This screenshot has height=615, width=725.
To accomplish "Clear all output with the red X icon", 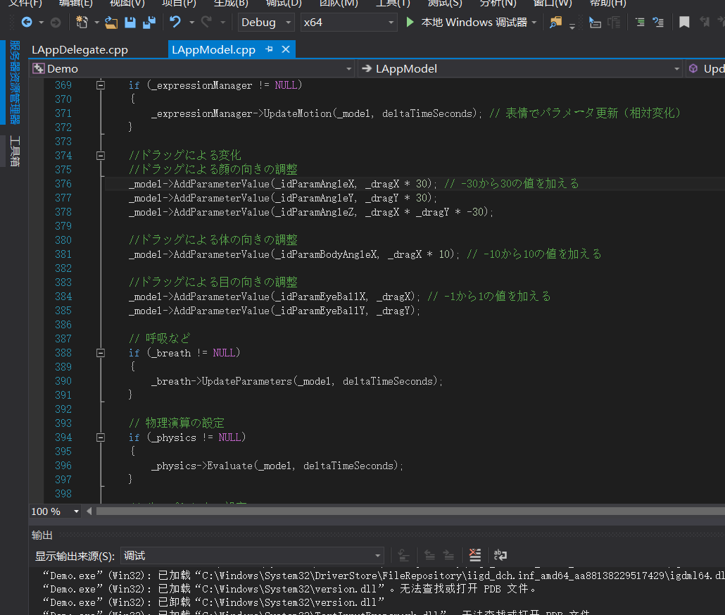I will [x=475, y=555].
